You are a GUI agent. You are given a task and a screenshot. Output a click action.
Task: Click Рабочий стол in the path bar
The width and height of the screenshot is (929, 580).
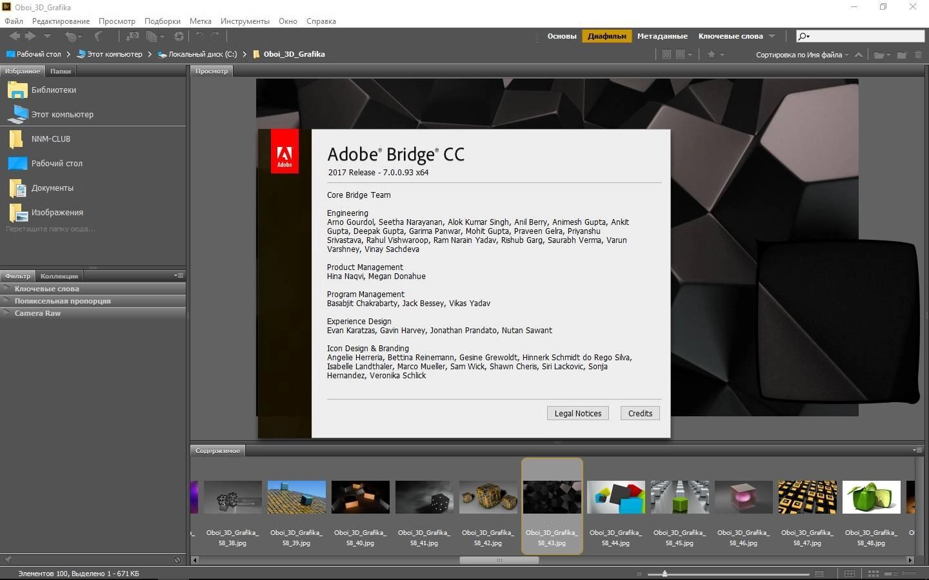click(x=34, y=54)
